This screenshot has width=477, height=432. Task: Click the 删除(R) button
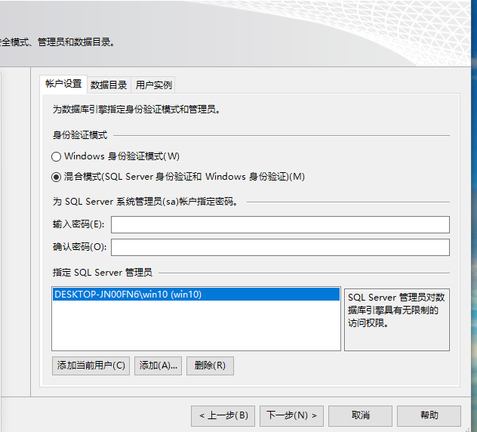(x=210, y=366)
